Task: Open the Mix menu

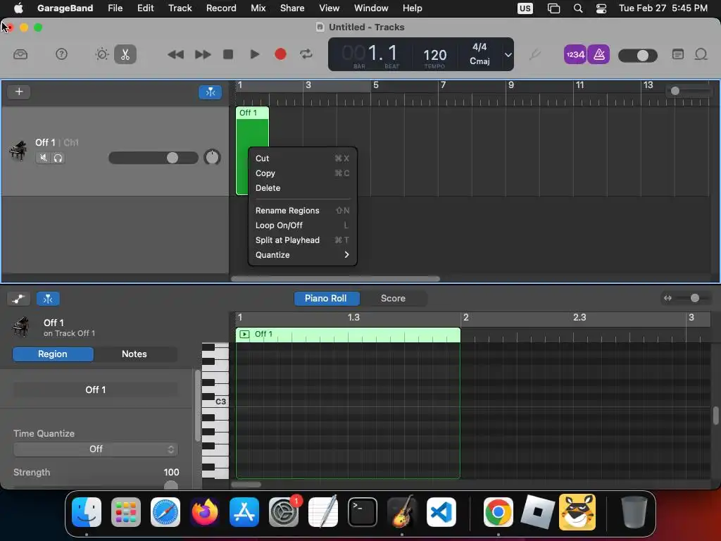Action: click(258, 8)
